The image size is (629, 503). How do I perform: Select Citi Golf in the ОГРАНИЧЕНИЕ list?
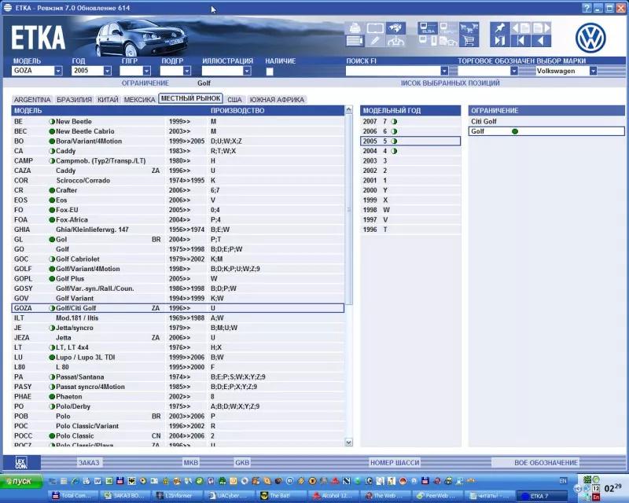click(x=546, y=121)
